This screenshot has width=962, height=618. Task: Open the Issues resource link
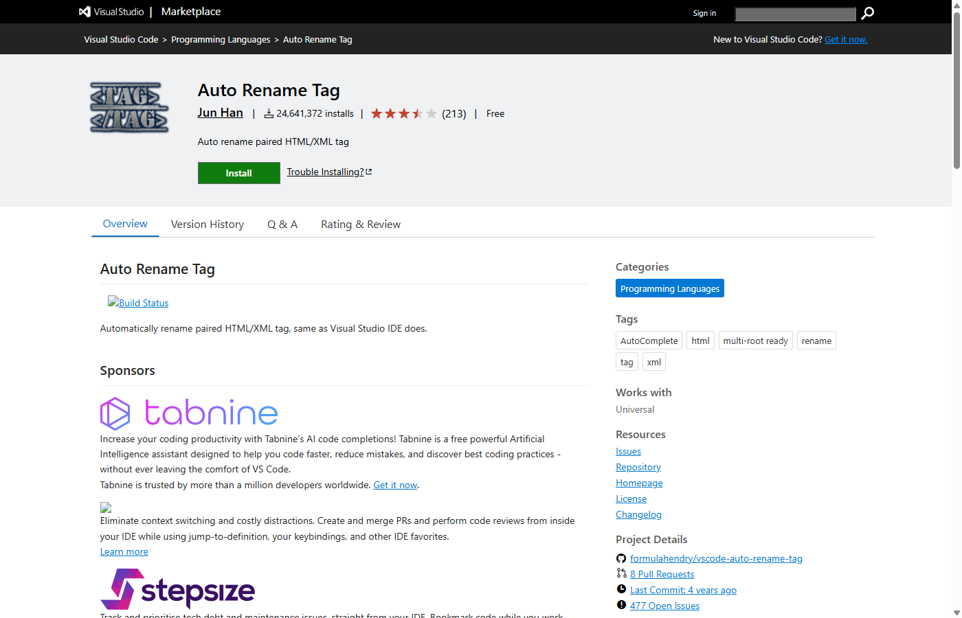pos(628,451)
